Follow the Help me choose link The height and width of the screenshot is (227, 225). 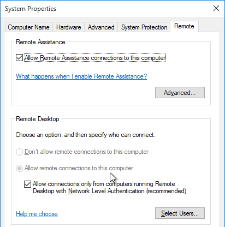(37, 214)
